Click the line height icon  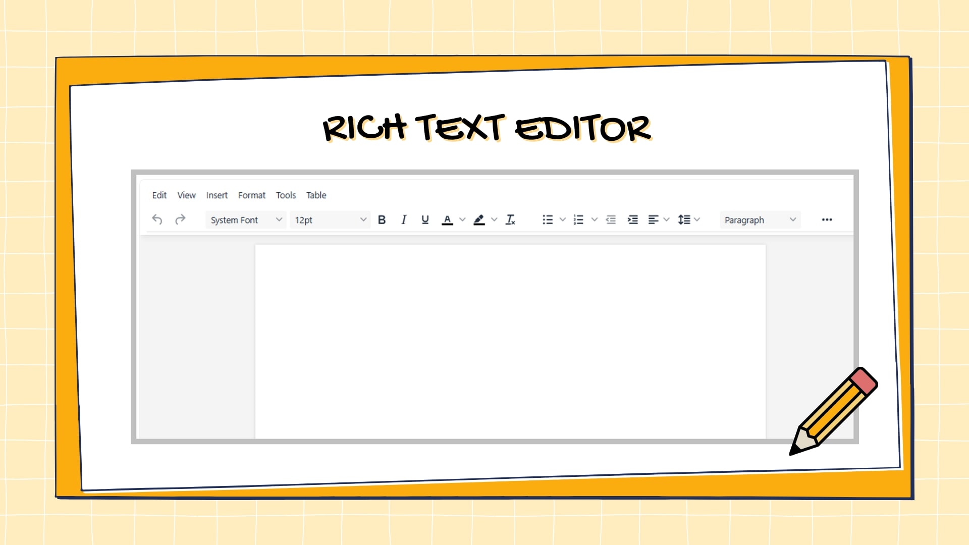click(x=684, y=220)
